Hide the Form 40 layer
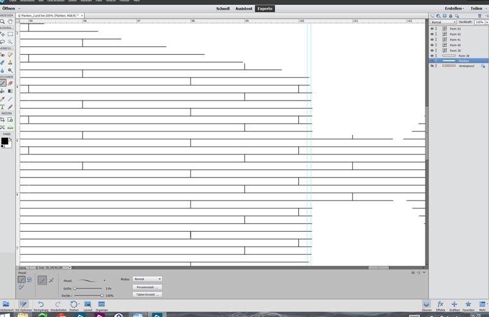Screen dimensions: 489x317 (x=432, y=45)
